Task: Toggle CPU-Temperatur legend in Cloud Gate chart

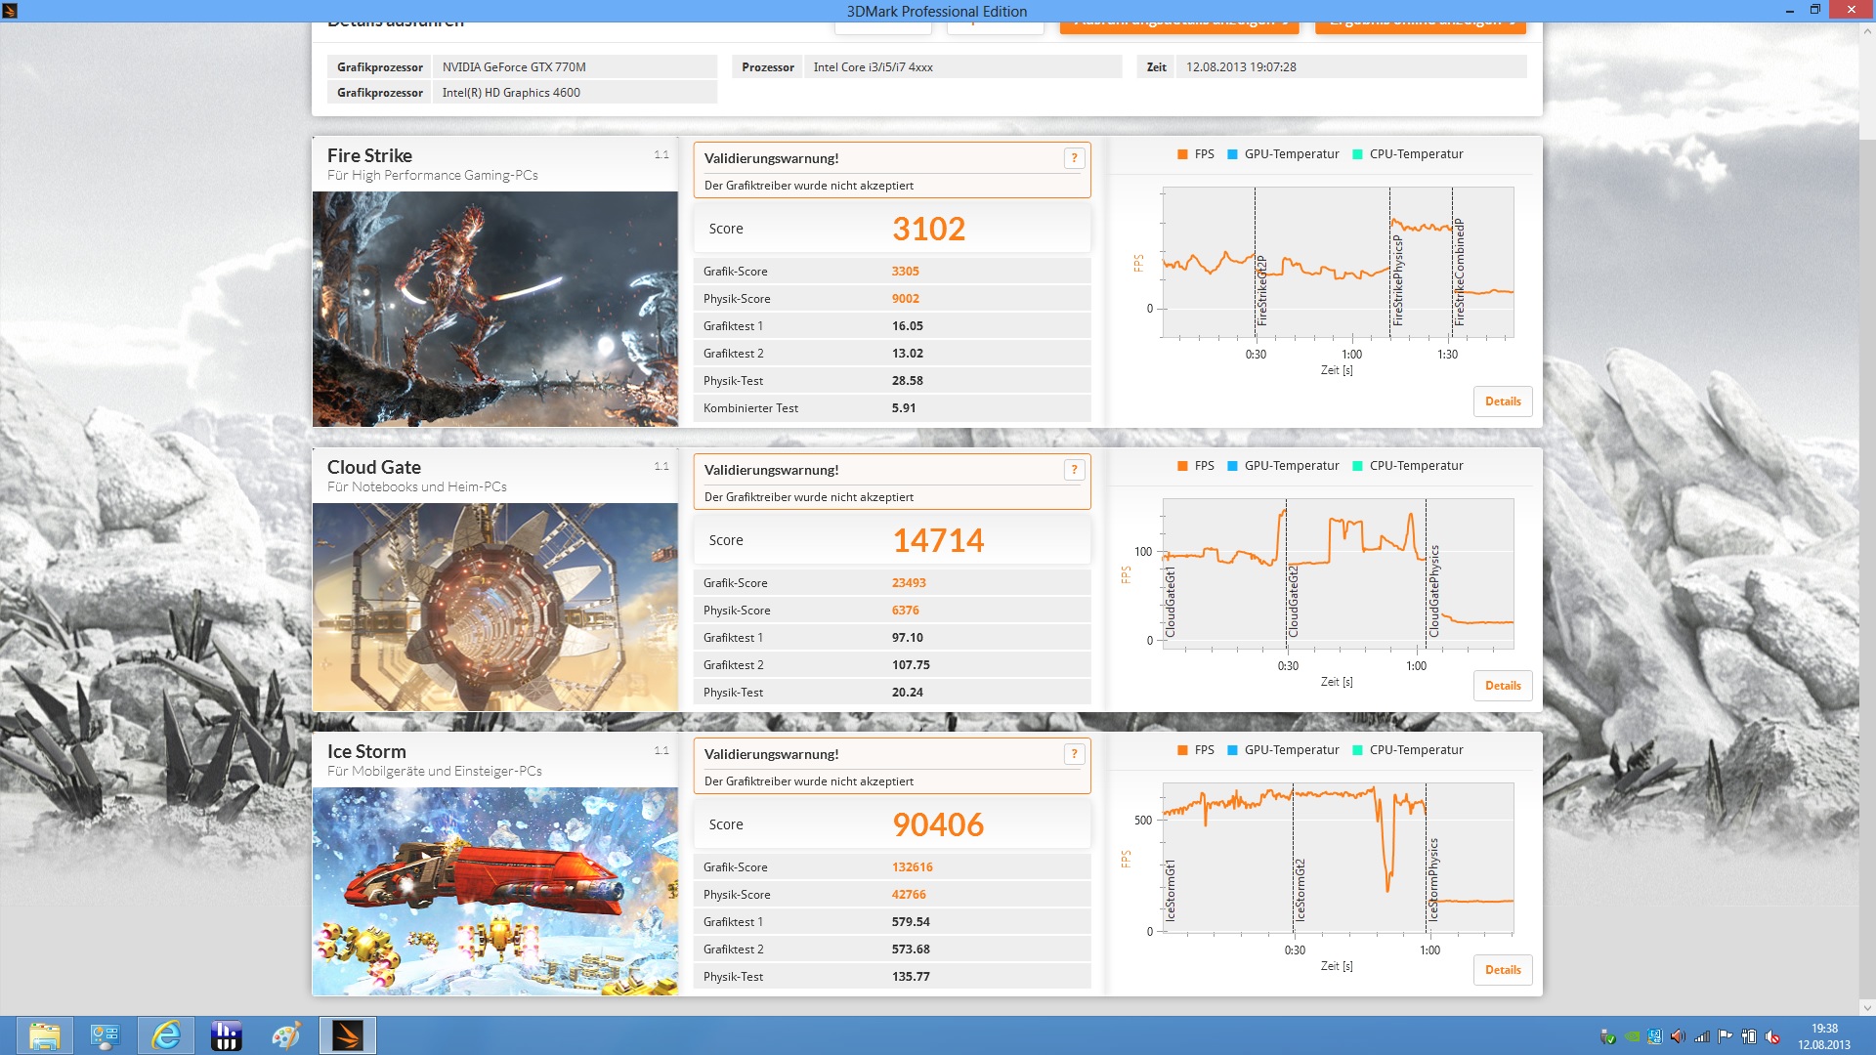Action: point(1407,466)
